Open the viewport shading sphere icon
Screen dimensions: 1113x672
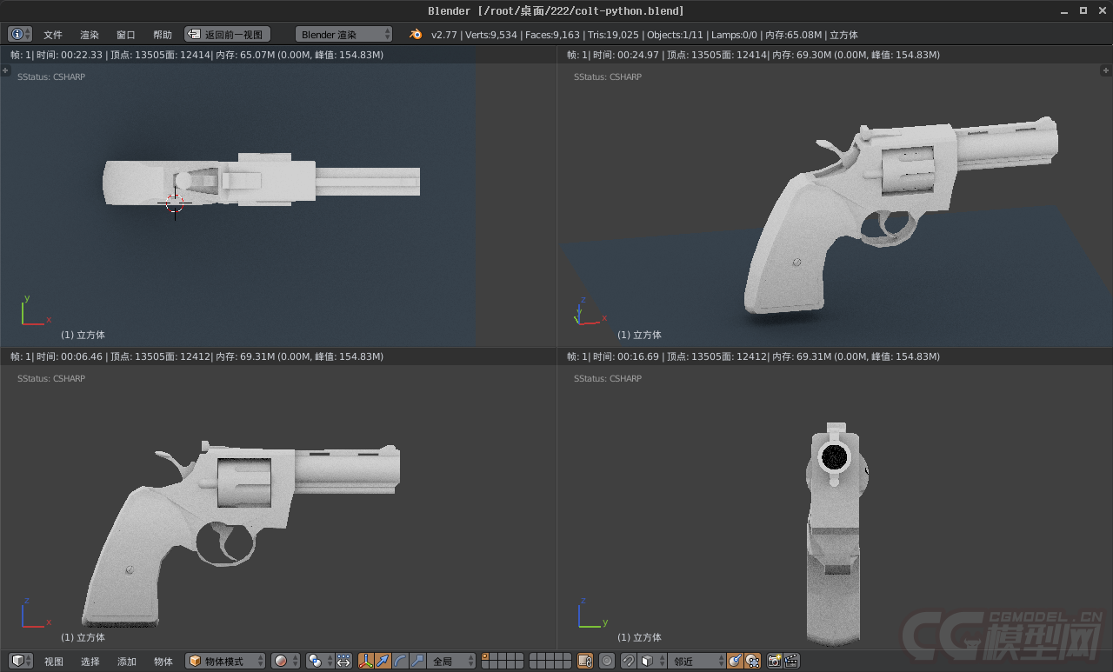pos(279,661)
